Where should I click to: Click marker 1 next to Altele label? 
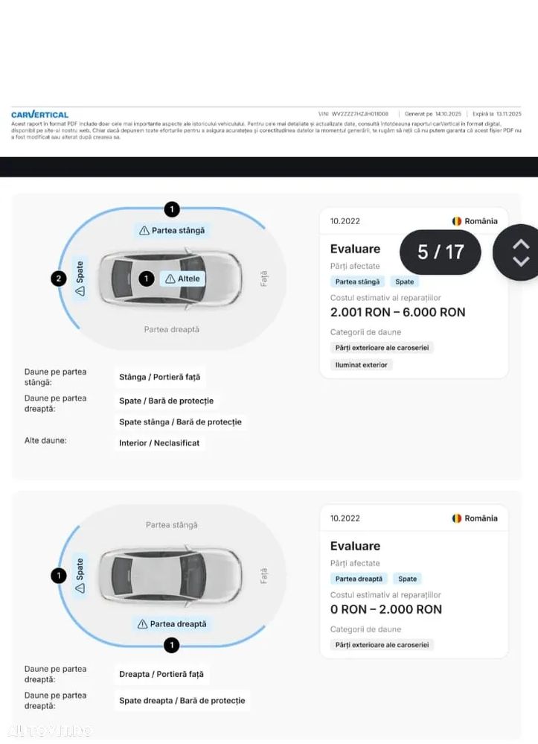tap(147, 279)
